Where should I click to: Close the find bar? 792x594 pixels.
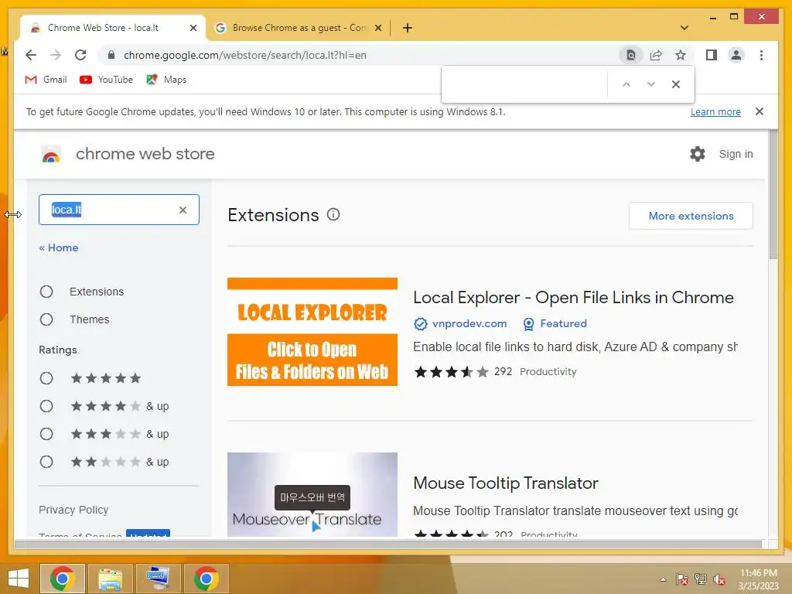click(x=676, y=84)
